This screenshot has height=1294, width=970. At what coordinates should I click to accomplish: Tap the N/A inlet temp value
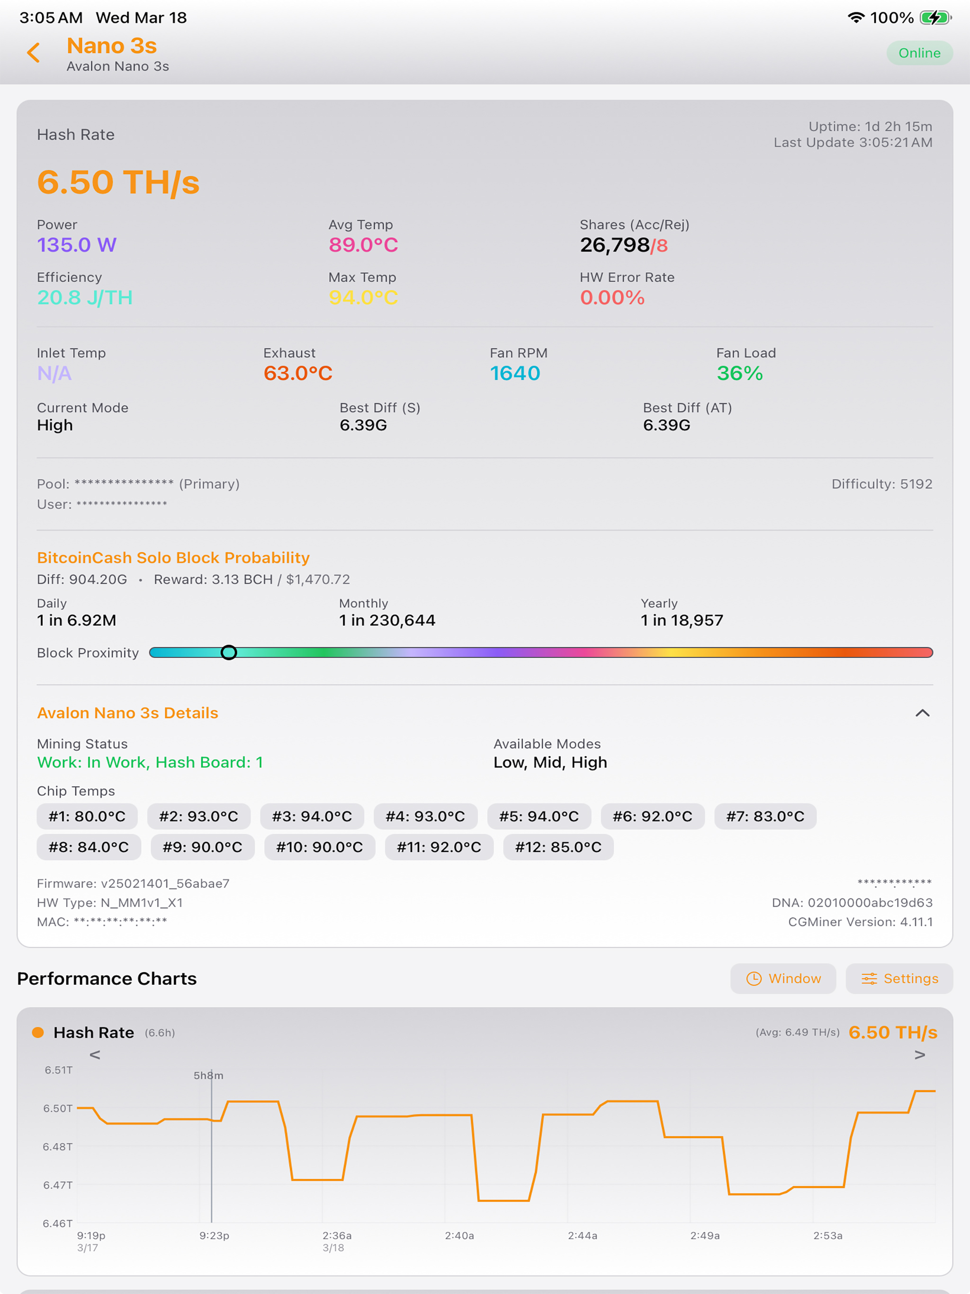(54, 373)
